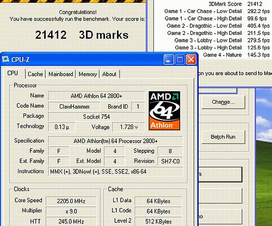
Task: Click the Multiplier value x 9.0
Action: point(71,211)
